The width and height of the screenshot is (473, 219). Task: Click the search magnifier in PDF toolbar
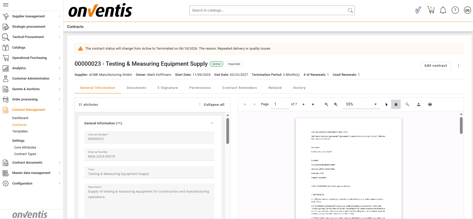pyautogui.click(x=407, y=104)
